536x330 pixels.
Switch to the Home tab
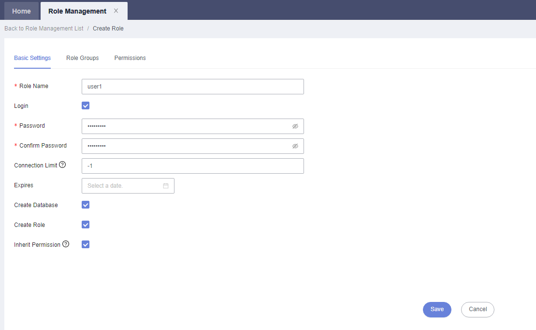tap(22, 11)
